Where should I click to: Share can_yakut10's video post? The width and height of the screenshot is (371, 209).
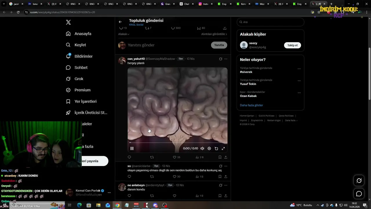226,157
